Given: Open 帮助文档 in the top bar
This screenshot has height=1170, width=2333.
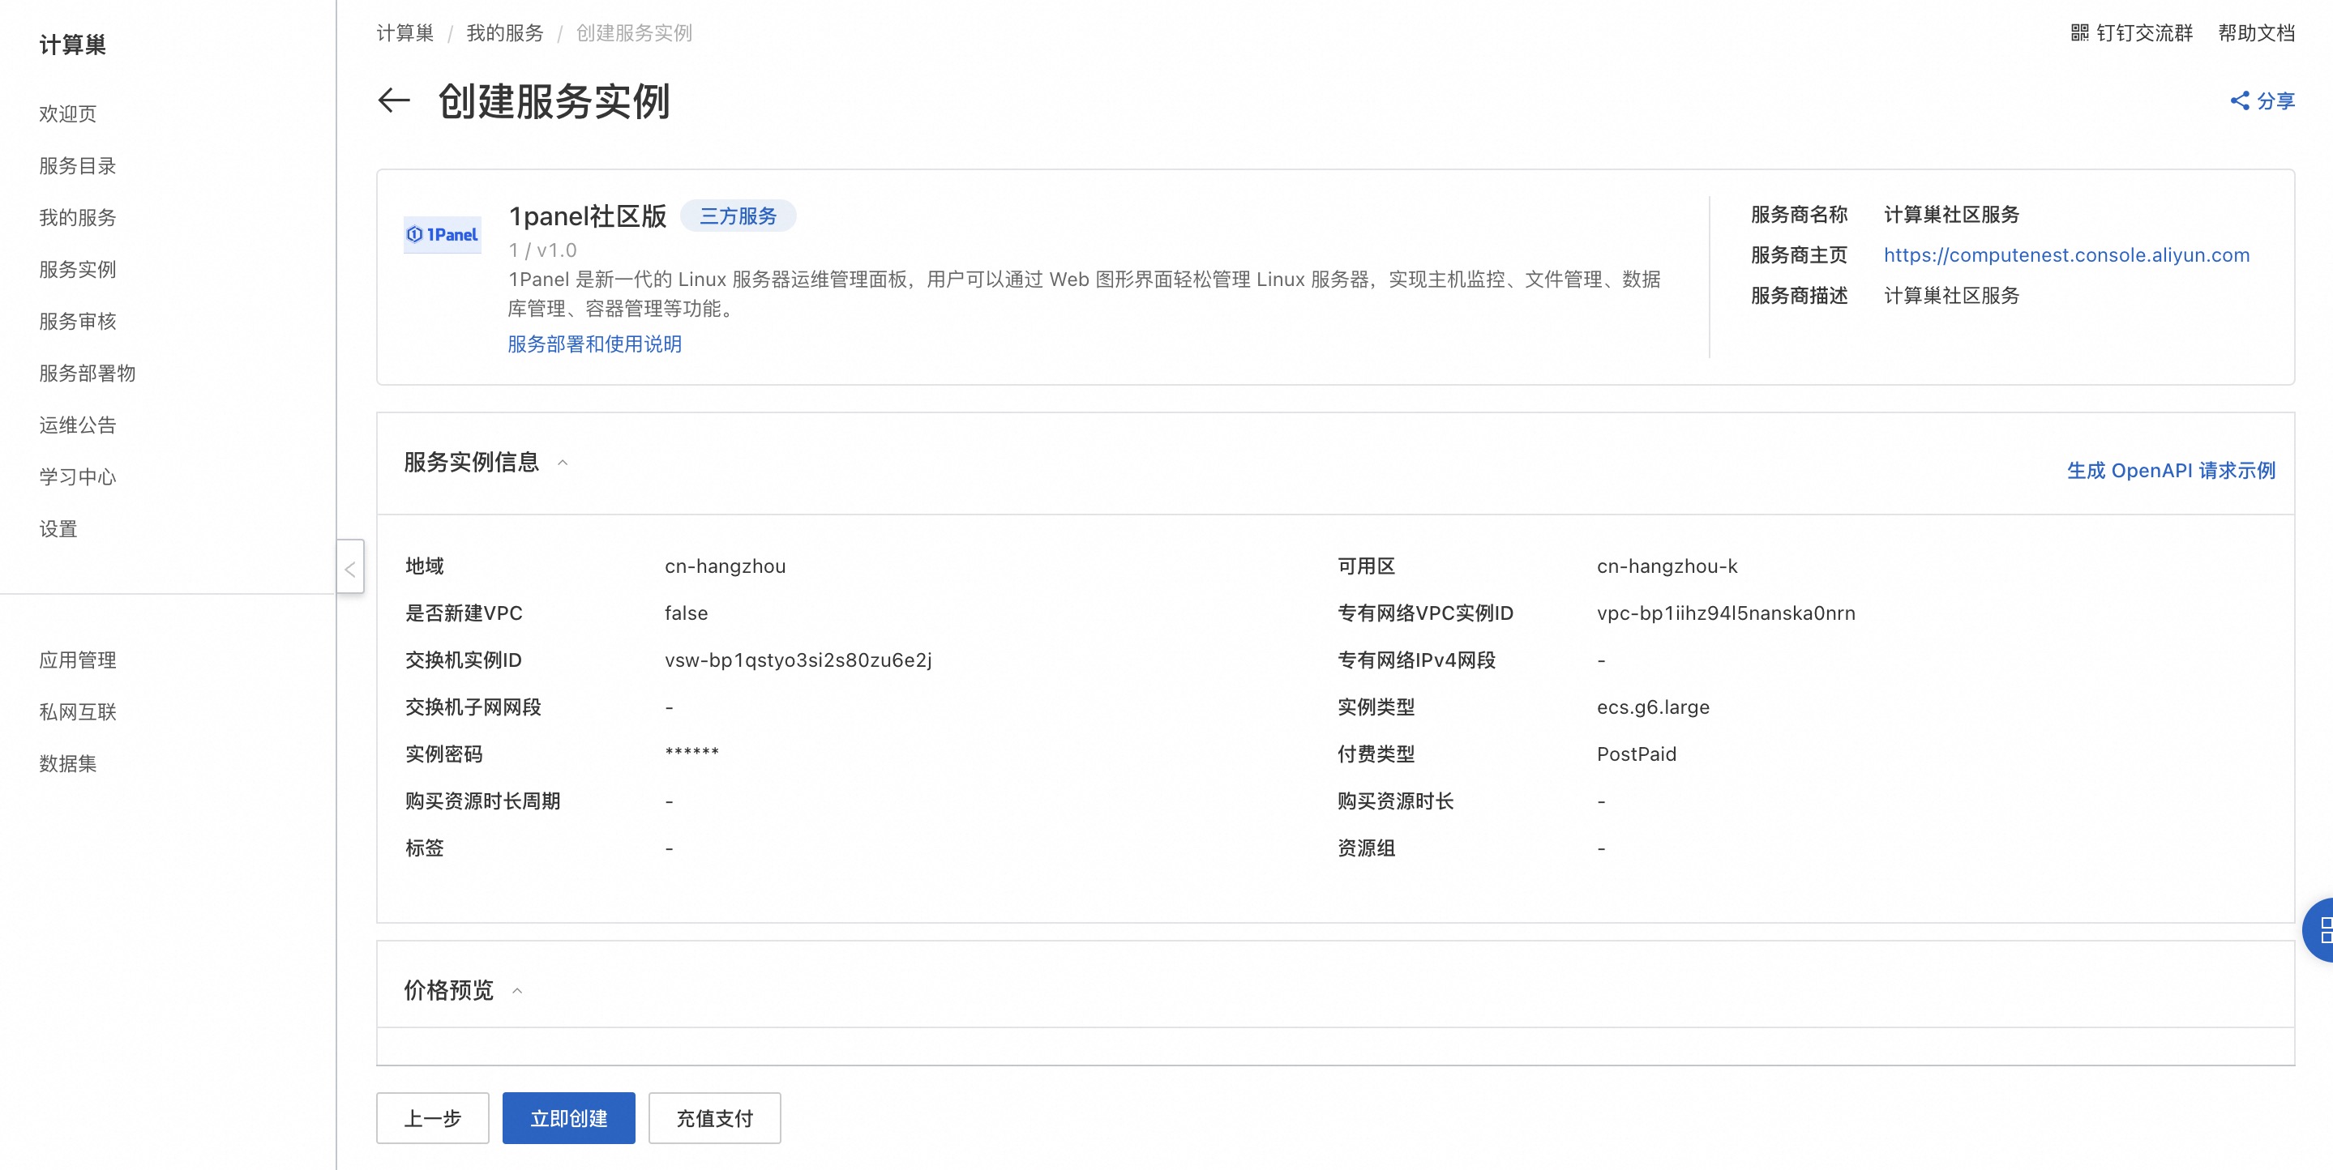Looking at the screenshot, I should [2255, 33].
